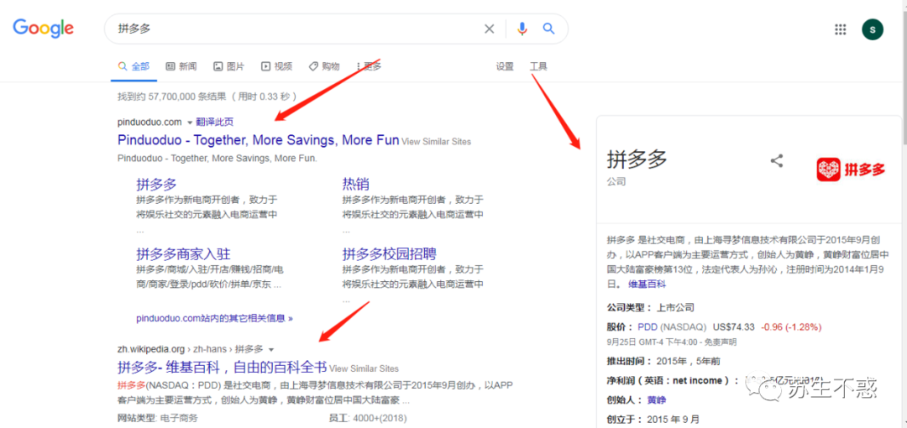Start voice search with microphone icon

point(522,29)
